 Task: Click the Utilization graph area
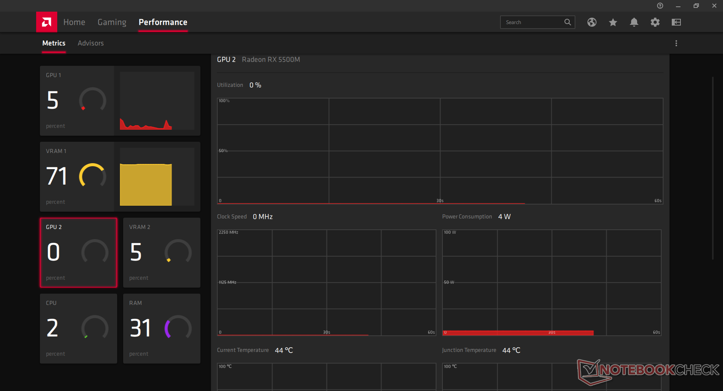pyautogui.click(x=440, y=151)
